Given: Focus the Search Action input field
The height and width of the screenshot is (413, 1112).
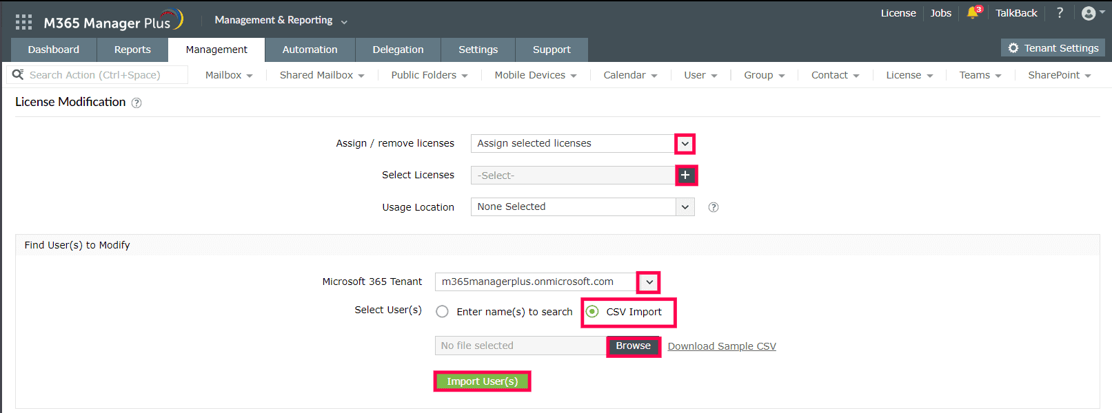Looking at the screenshot, I should pos(103,75).
